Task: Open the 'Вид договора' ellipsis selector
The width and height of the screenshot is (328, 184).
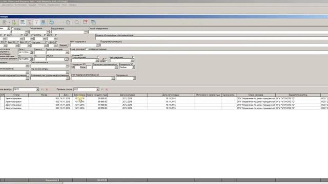Action: pyautogui.click(x=86, y=32)
